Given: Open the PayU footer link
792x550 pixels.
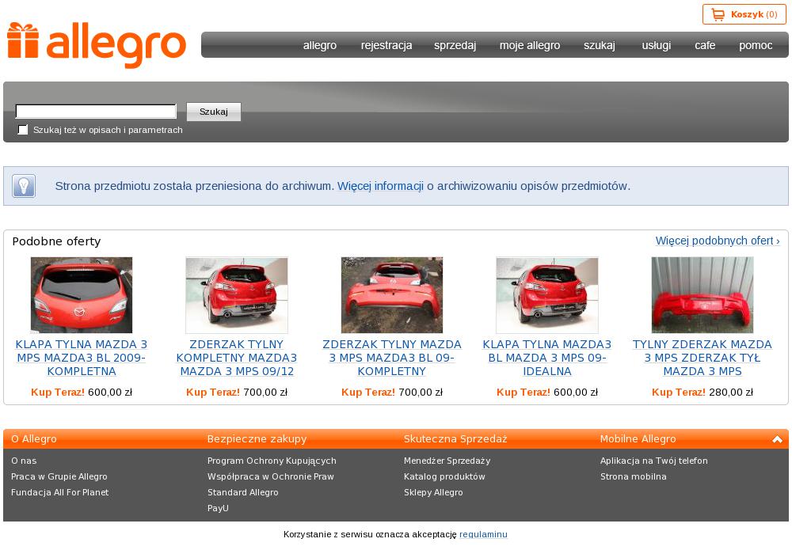Looking at the screenshot, I should coord(218,508).
